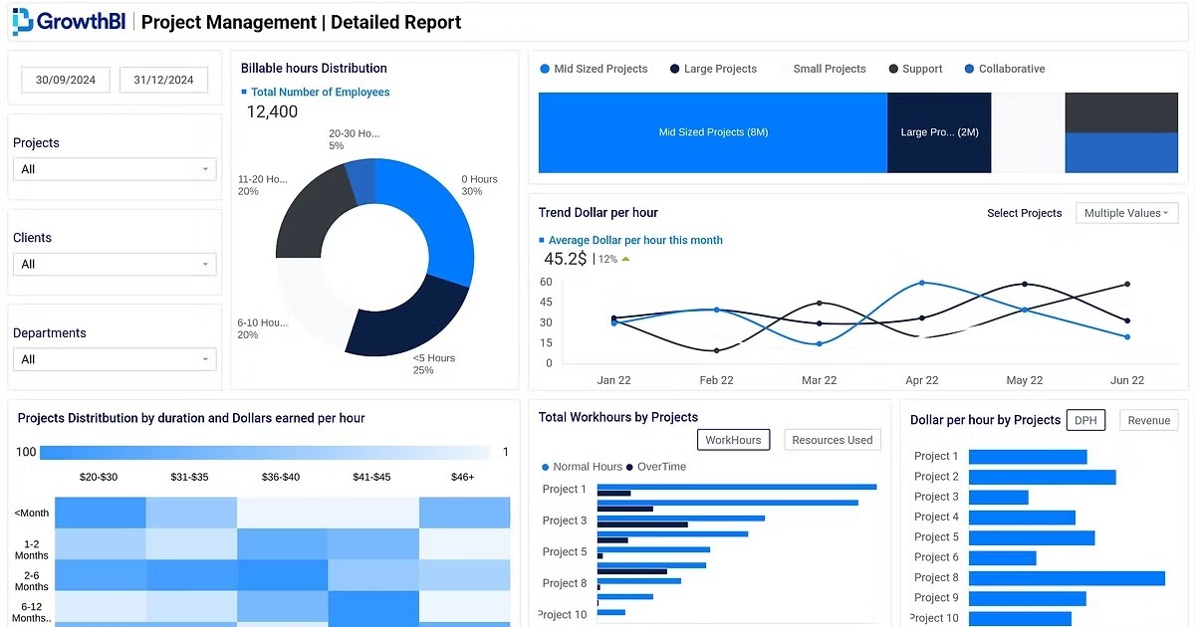Click the Mid Sized Projects legend dot
Image resolution: width=1195 pixels, height=627 pixels.
click(x=544, y=69)
